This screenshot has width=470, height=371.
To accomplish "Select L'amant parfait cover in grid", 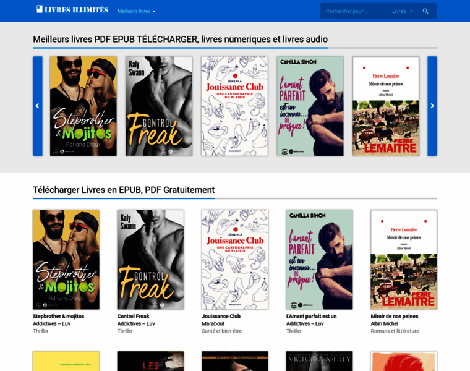I will coord(319,260).
